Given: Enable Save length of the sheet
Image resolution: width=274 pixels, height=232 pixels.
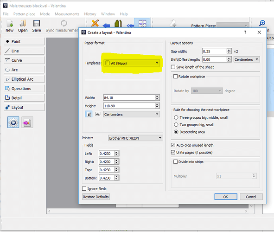Looking at the screenshot, I should coord(173,67).
